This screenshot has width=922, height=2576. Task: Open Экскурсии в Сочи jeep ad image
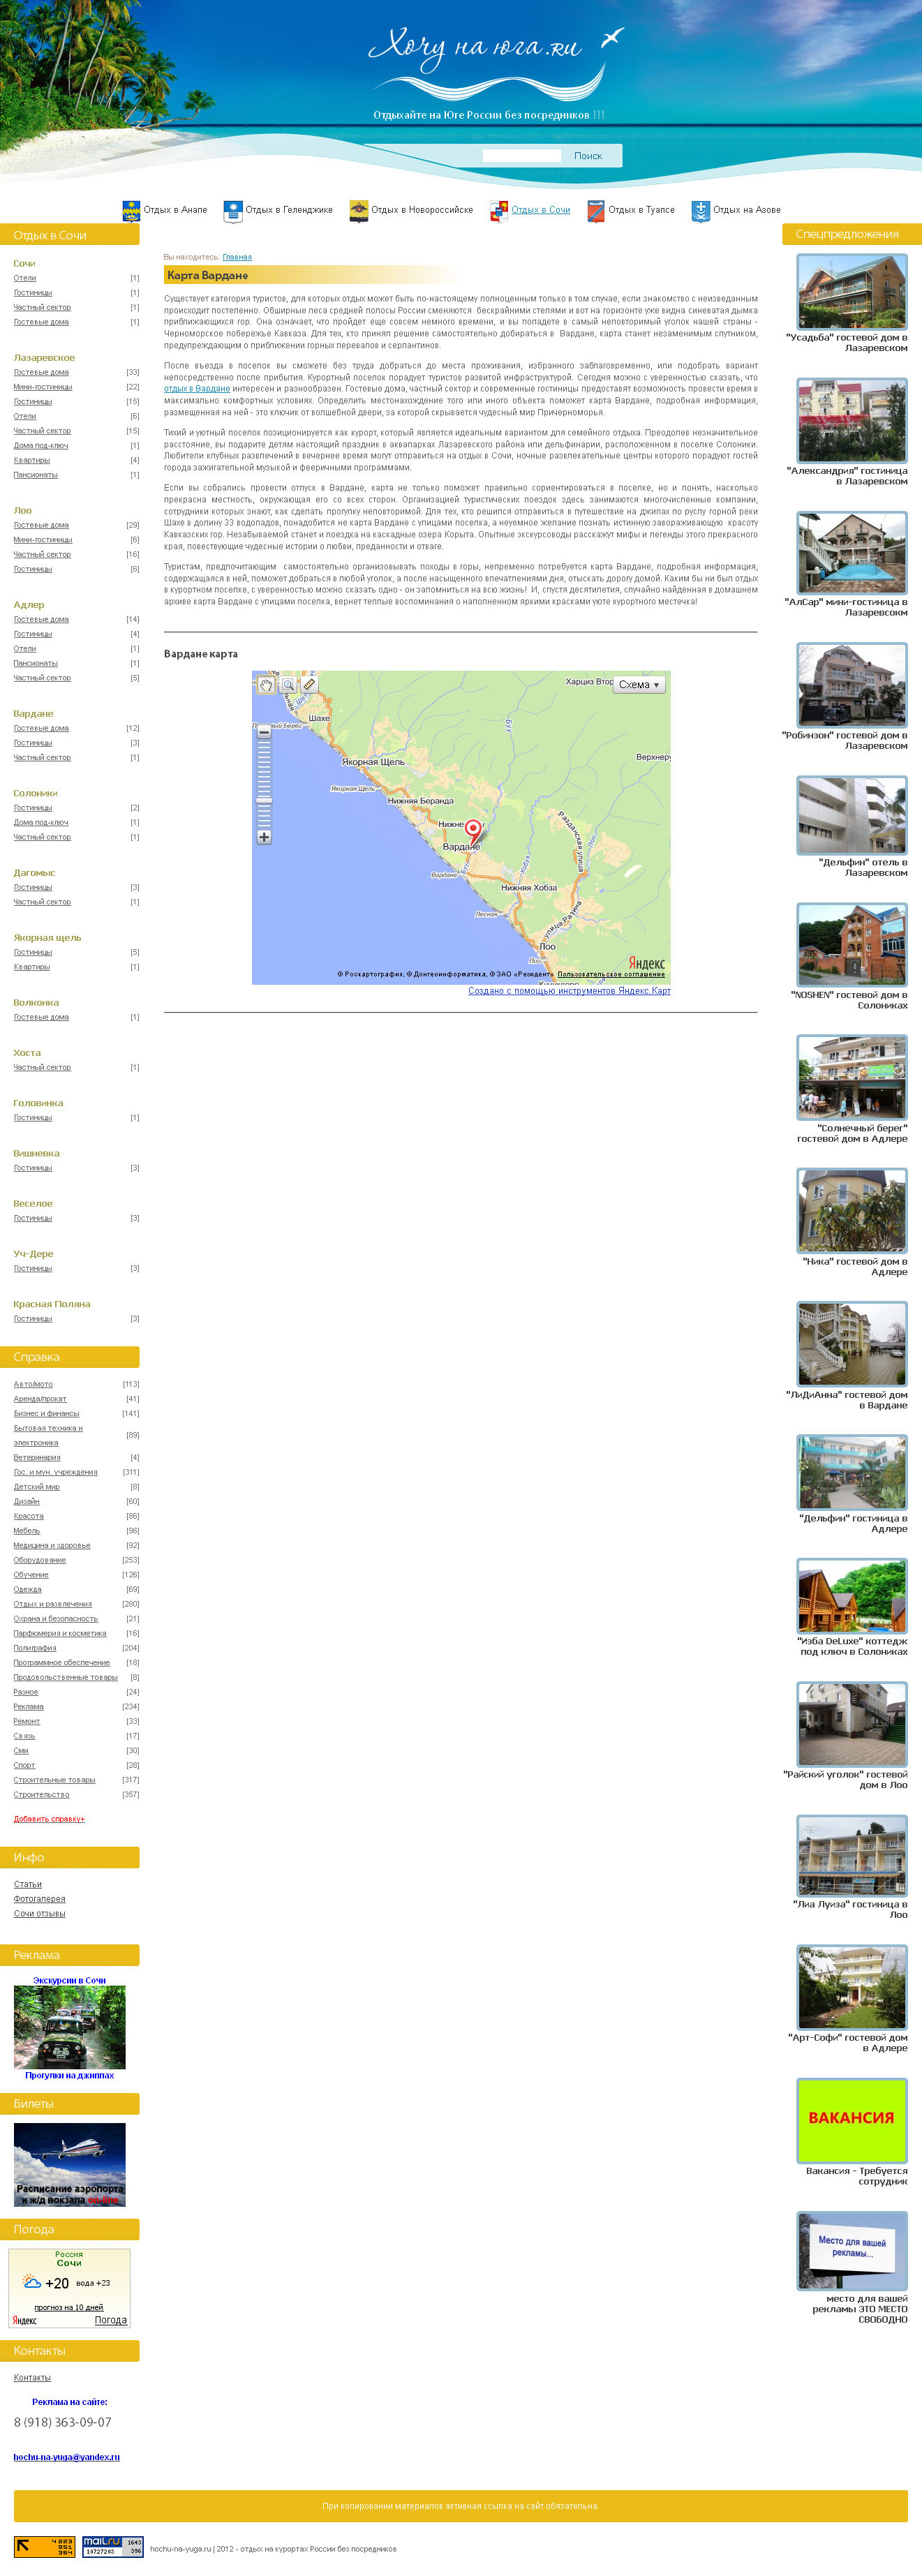[70, 2026]
